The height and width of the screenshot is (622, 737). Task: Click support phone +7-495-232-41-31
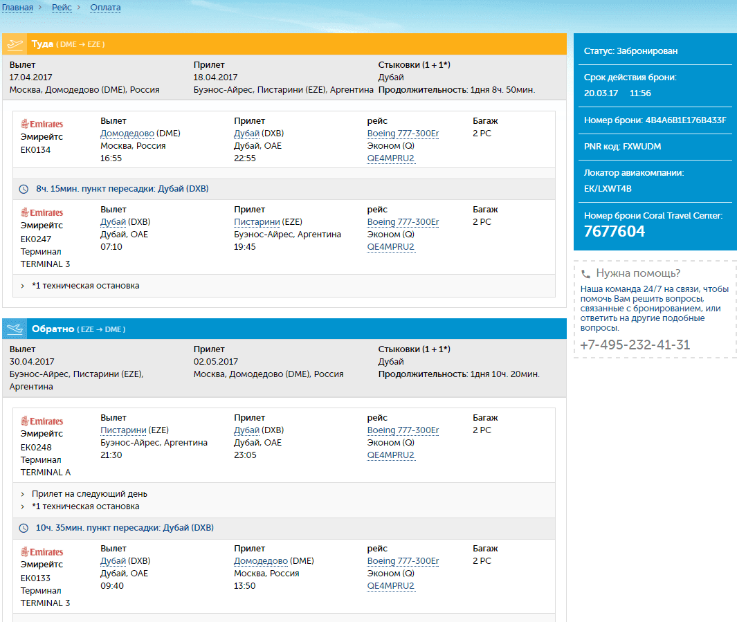[635, 345]
